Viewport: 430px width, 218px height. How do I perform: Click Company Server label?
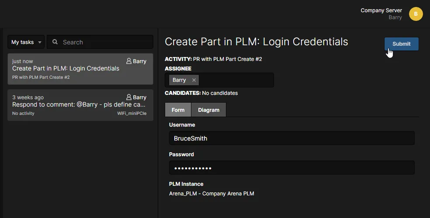click(x=381, y=10)
